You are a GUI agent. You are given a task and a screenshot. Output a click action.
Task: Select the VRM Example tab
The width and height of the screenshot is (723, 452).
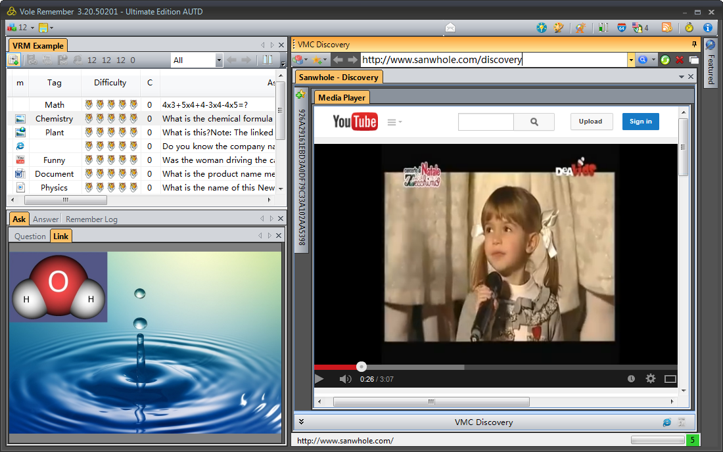(38, 45)
